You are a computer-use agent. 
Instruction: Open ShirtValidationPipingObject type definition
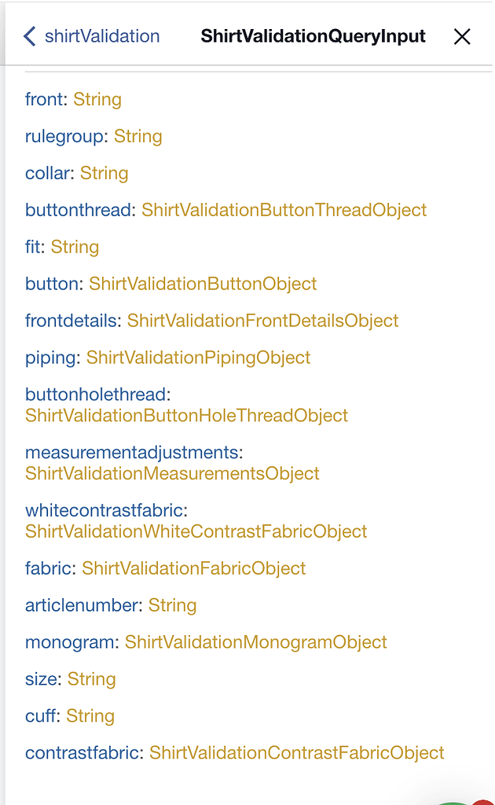coord(198,358)
